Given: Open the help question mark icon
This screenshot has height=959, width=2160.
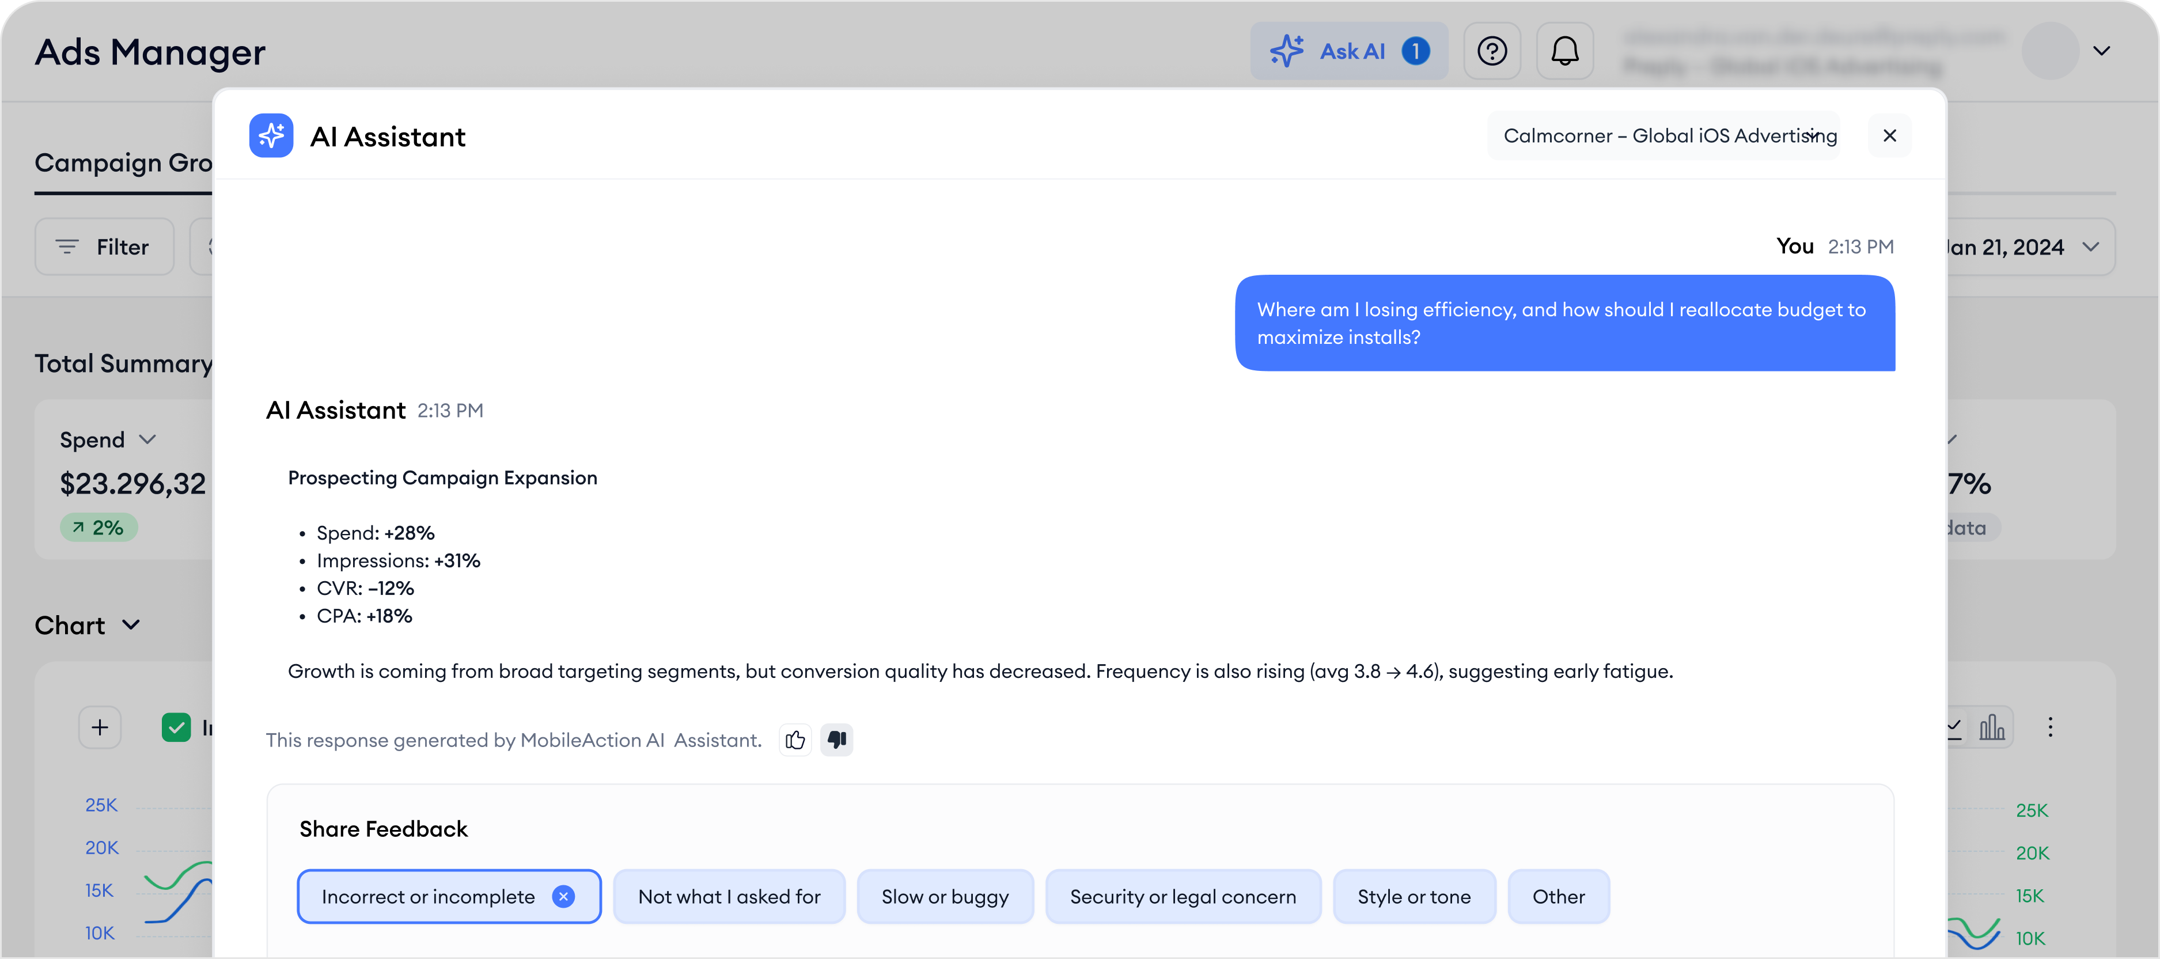Looking at the screenshot, I should pos(1492,51).
